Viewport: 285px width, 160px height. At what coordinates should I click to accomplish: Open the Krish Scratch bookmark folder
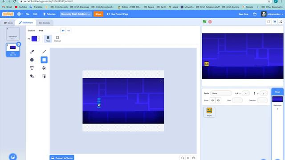pos(59,7)
